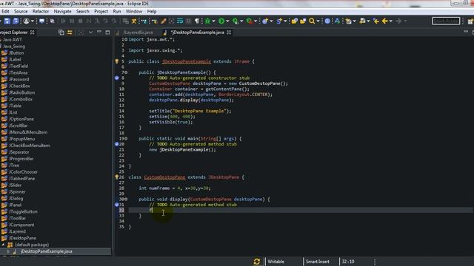
Task: Click the Open Type icon
Action: click(294, 21)
